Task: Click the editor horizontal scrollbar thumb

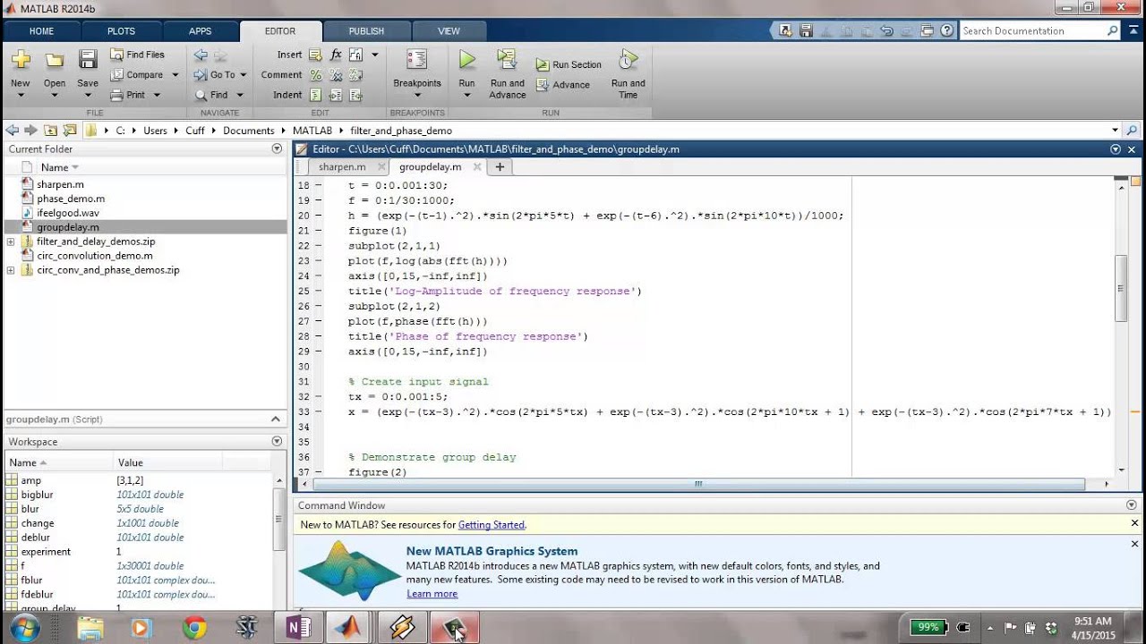Action: pos(698,484)
